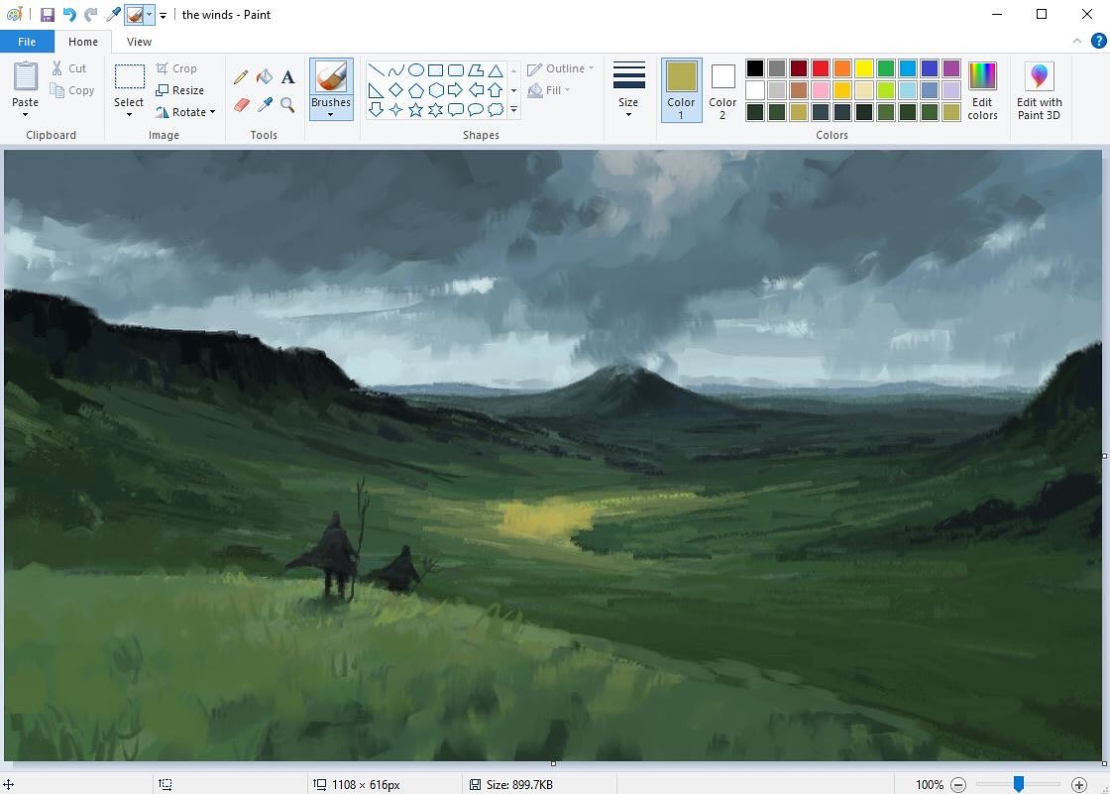Image resolution: width=1110 pixels, height=794 pixels.
Task: Choose the Diamond shape
Action: [x=396, y=90]
